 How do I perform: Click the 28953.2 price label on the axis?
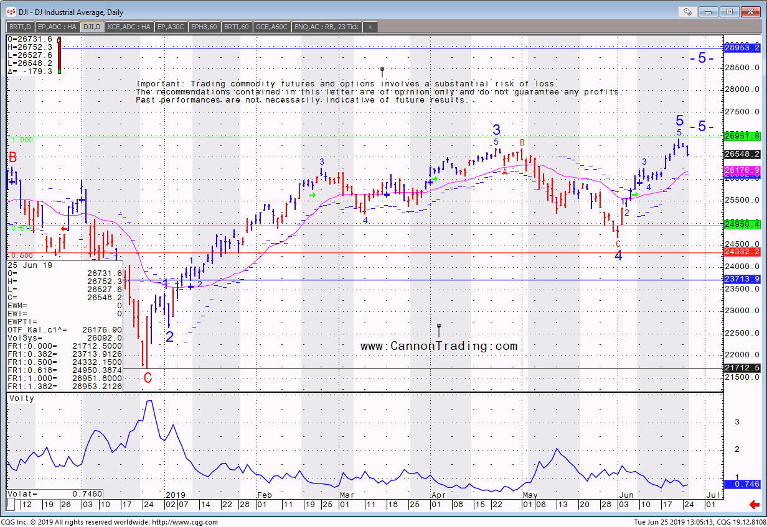tap(742, 47)
